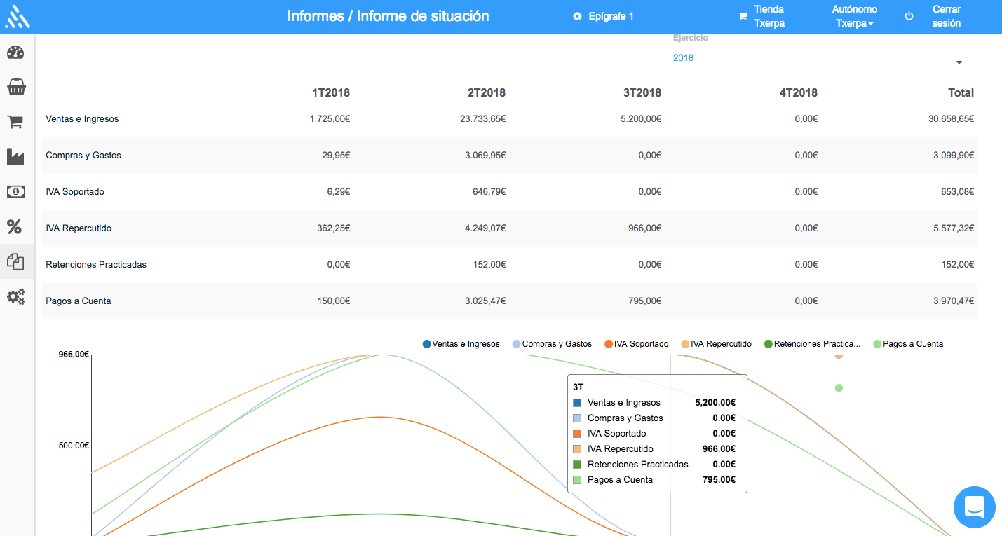Viewport: 1002px width, 536px height.
Task: Open the shopping basket sidebar icon
Action: point(16,88)
